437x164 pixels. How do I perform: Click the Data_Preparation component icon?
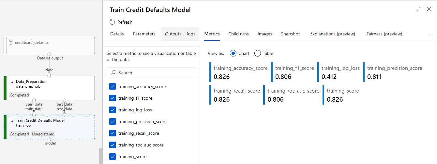(x=11, y=81)
